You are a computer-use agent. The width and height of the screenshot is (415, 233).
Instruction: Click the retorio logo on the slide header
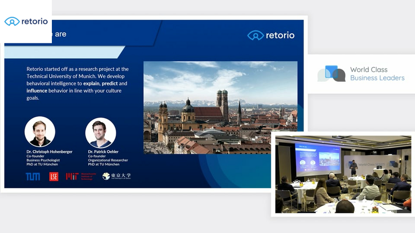click(x=271, y=35)
